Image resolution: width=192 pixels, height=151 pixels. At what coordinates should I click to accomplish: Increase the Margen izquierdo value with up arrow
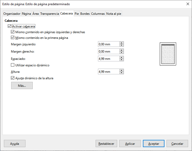121,43
